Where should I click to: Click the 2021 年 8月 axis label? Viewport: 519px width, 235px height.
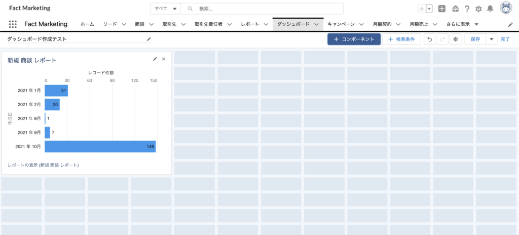(x=29, y=118)
